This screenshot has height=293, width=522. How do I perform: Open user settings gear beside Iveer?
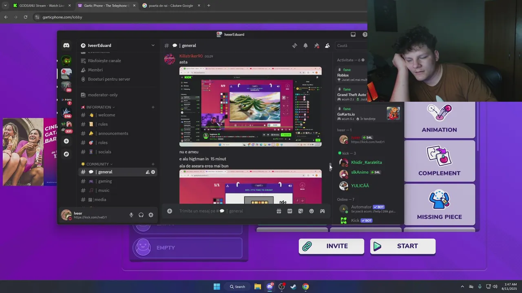coord(151,215)
